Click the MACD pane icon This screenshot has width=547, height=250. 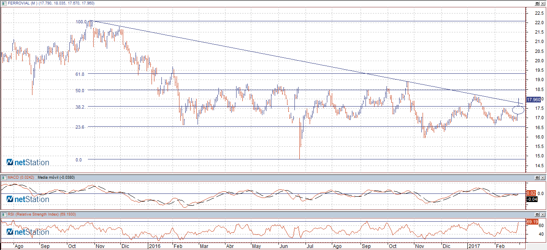(x=4, y=177)
